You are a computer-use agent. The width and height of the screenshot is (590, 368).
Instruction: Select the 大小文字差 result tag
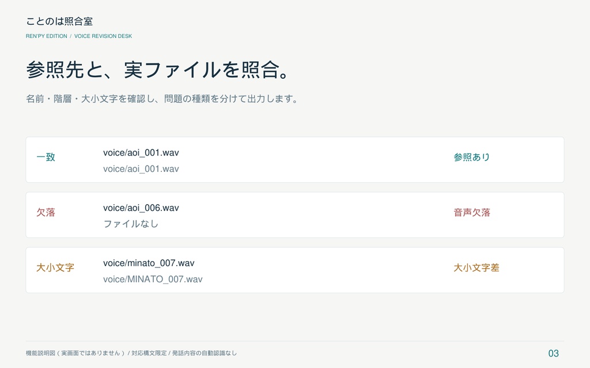[476, 267]
